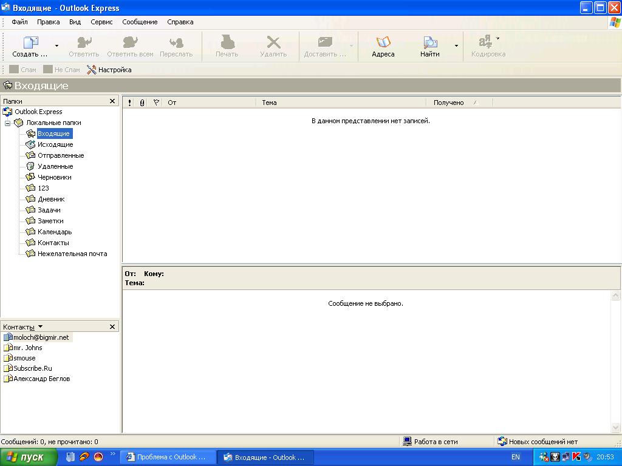622x466 pixels.
Task: Collapse the Локальные папки tree node
Action: [8, 123]
